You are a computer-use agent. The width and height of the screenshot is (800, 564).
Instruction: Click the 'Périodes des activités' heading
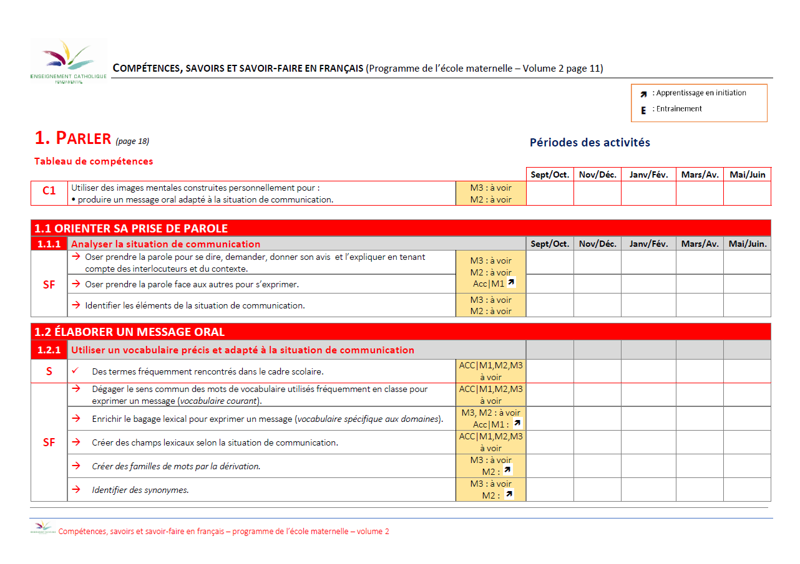click(590, 142)
